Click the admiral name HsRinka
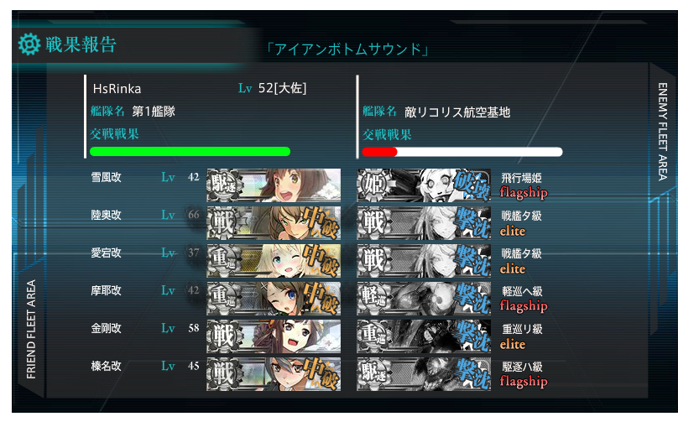This screenshot has height=422, width=678. pyautogui.click(x=117, y=89)
